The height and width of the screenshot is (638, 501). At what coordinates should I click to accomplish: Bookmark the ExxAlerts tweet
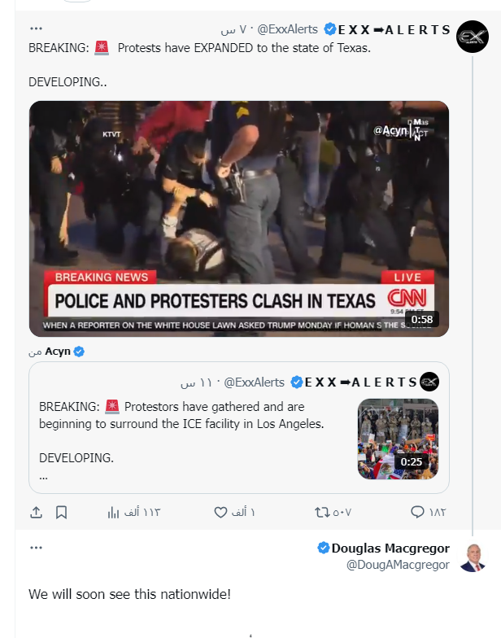pos(62,512)
